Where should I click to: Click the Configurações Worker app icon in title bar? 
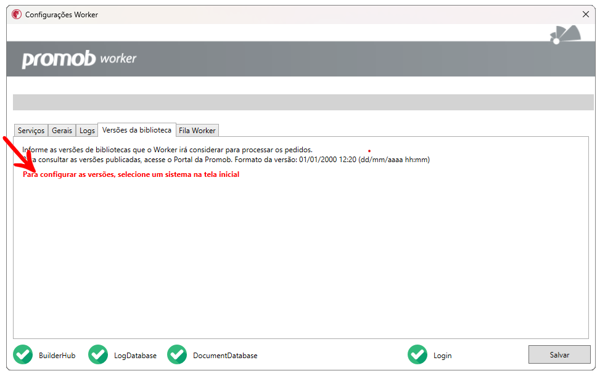click(x=17, y=15)
